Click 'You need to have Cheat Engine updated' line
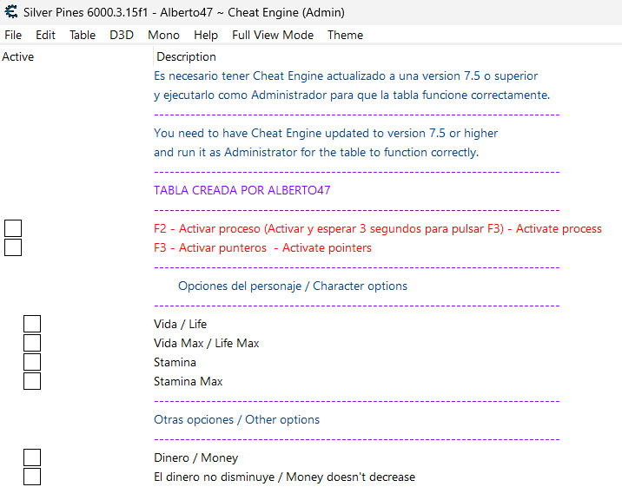Screen dimensions: 622x500 click(326, 133)
